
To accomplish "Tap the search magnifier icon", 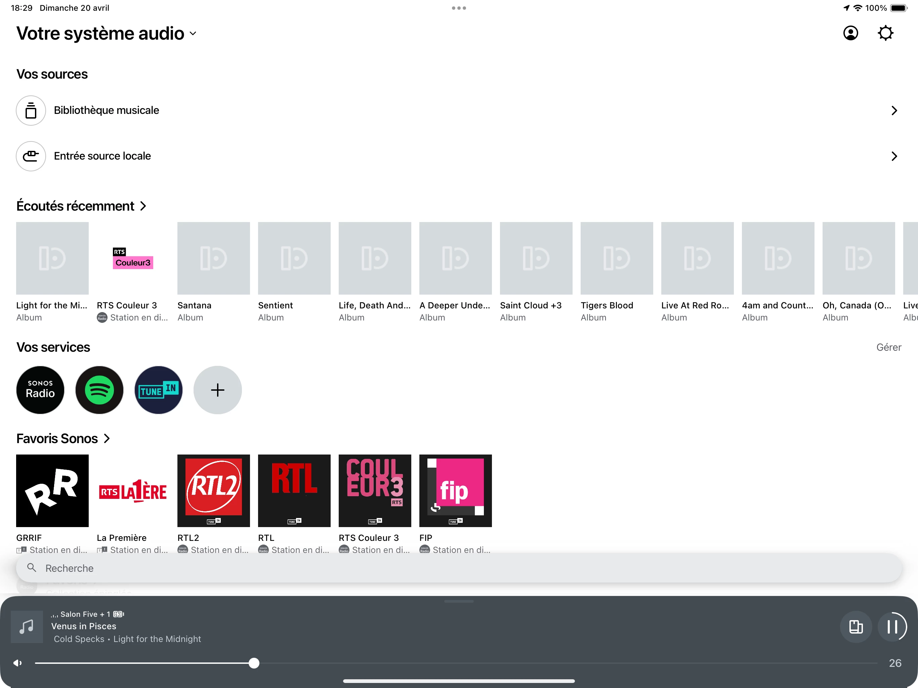I will pos(32,568).
